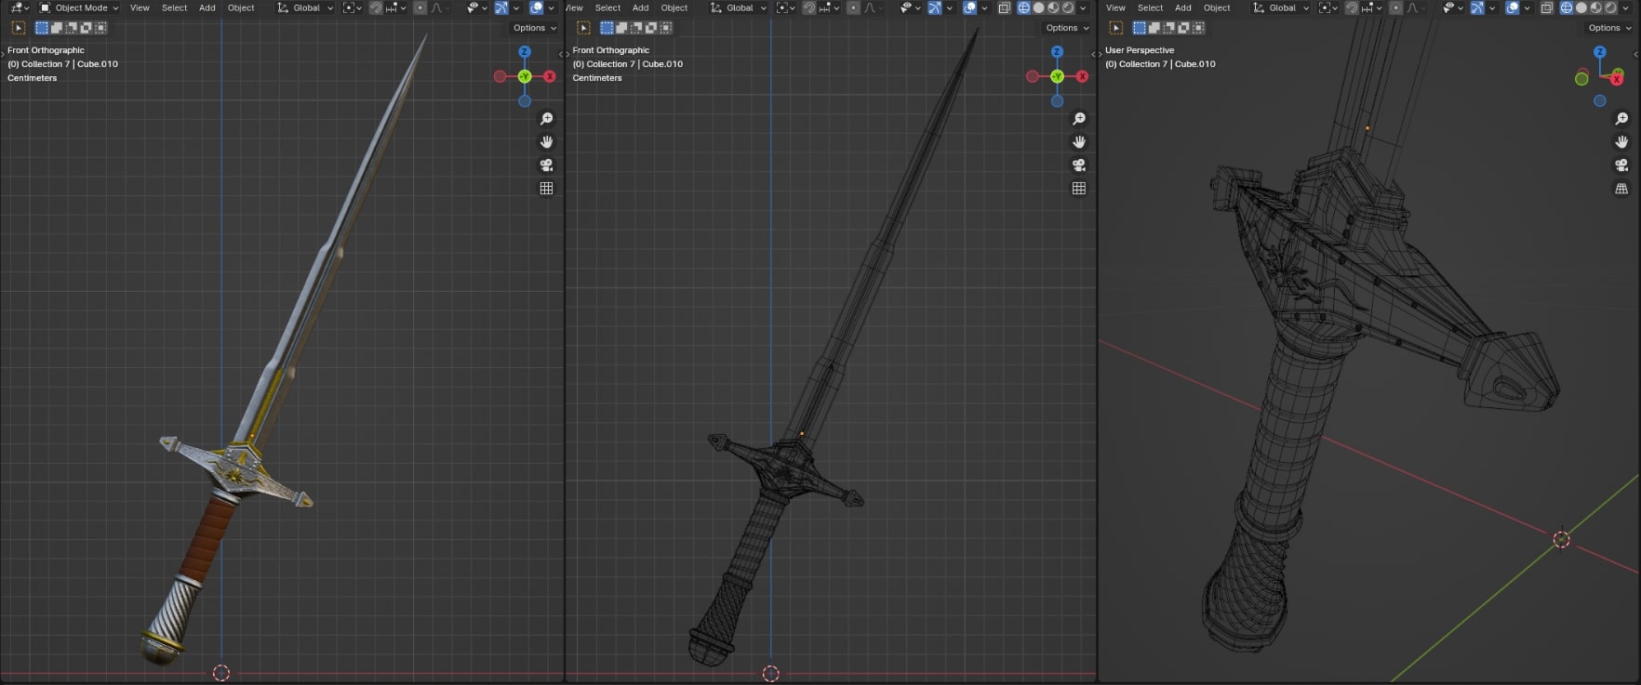The height and width of the screenshot is (685, 1641).
Task: Click the zoom magnifier icon in left viewport
Action: click(547, 119)
